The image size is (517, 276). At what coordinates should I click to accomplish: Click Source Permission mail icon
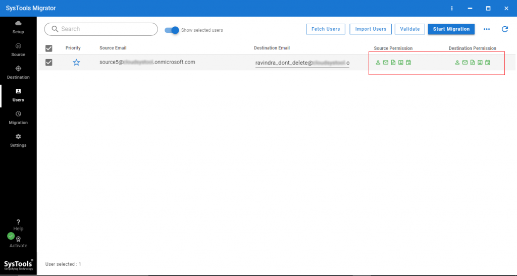(385, 62)
